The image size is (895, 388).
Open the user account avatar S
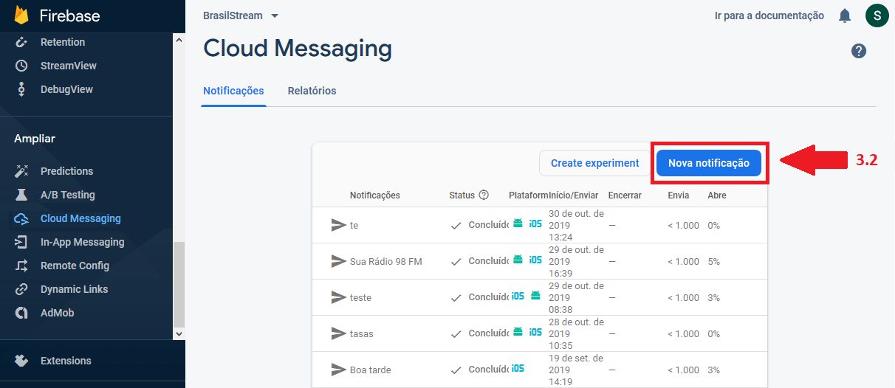877,15
